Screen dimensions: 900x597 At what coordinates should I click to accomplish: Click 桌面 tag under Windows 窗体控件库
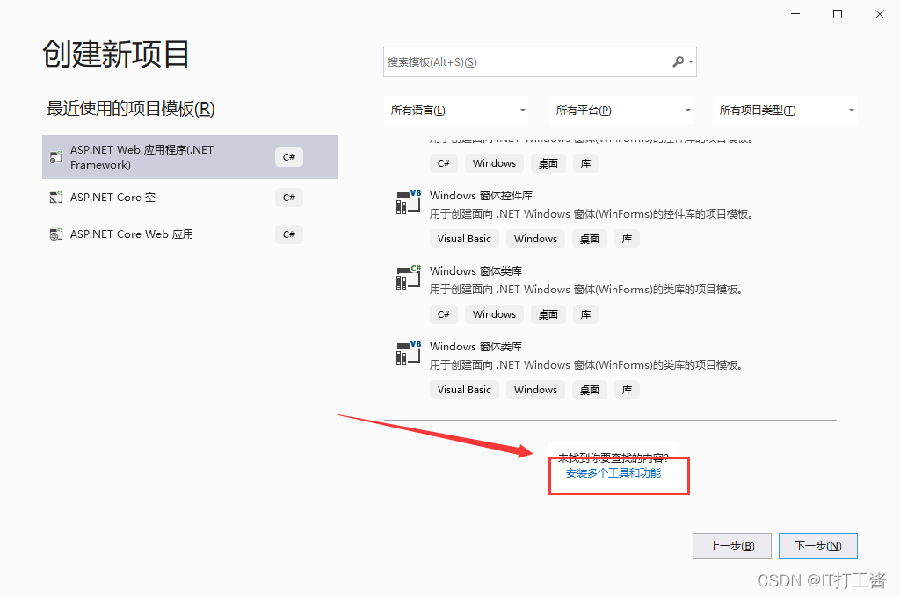[590, 239]
